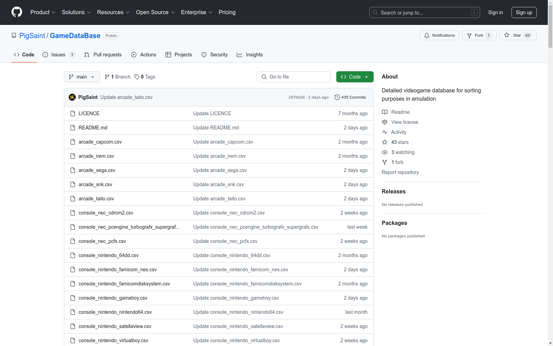Screen dimensions: 553x346
Task: Click the Readme book icon
Action: [385, 112]
